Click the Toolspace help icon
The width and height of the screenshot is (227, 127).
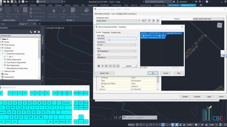(39, 32)
